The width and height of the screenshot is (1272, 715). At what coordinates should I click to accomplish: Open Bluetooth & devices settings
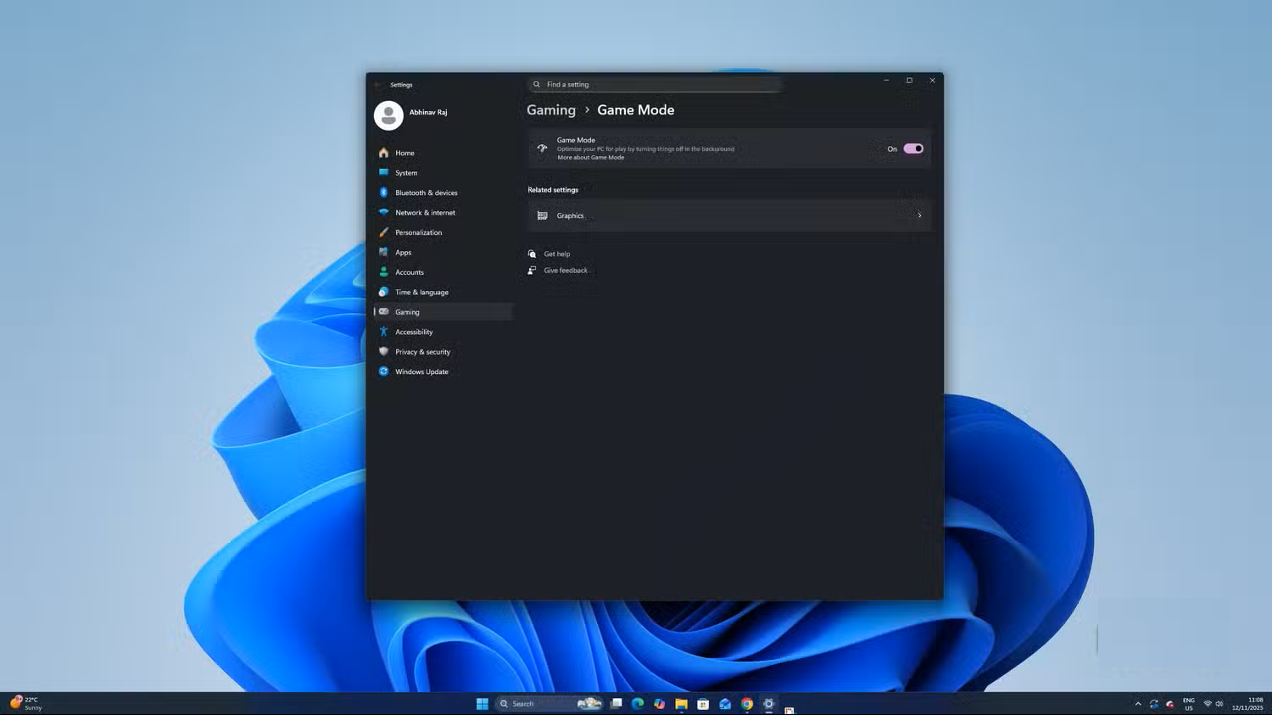pos(427,193)
